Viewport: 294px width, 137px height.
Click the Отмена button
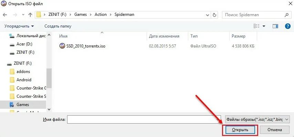[274, 130]
